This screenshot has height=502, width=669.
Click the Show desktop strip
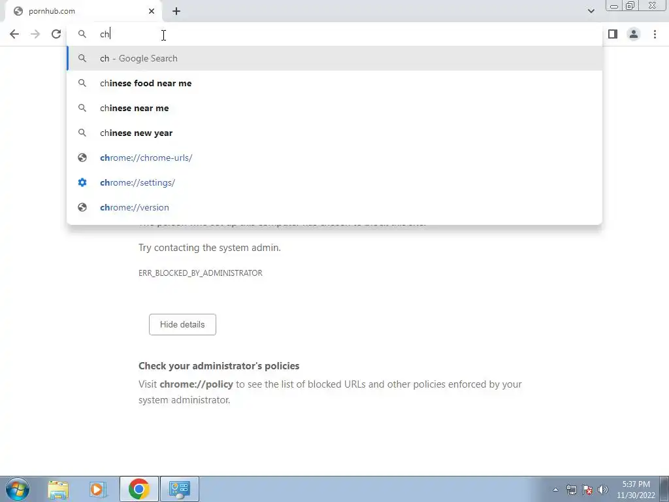point(664,489)
